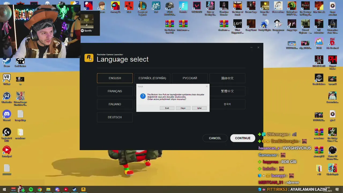Screen dimensions: 343x193
Task: Open File Destined desktop icon
Action: coord(333,43)
